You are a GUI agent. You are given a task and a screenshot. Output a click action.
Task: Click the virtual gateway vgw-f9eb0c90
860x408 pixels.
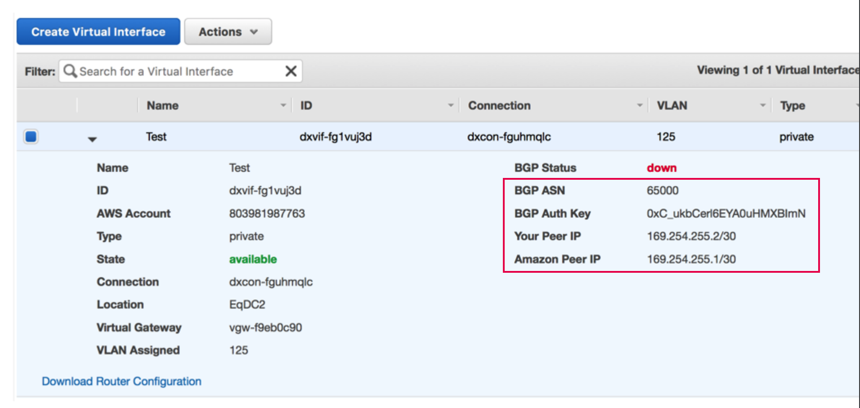(265, 327)
